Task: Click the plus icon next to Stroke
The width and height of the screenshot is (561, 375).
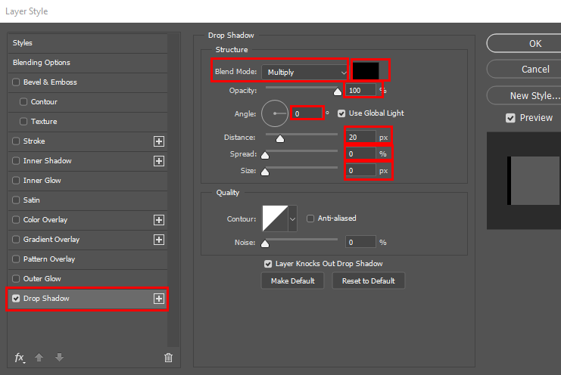Action: (x=159, y=141)
